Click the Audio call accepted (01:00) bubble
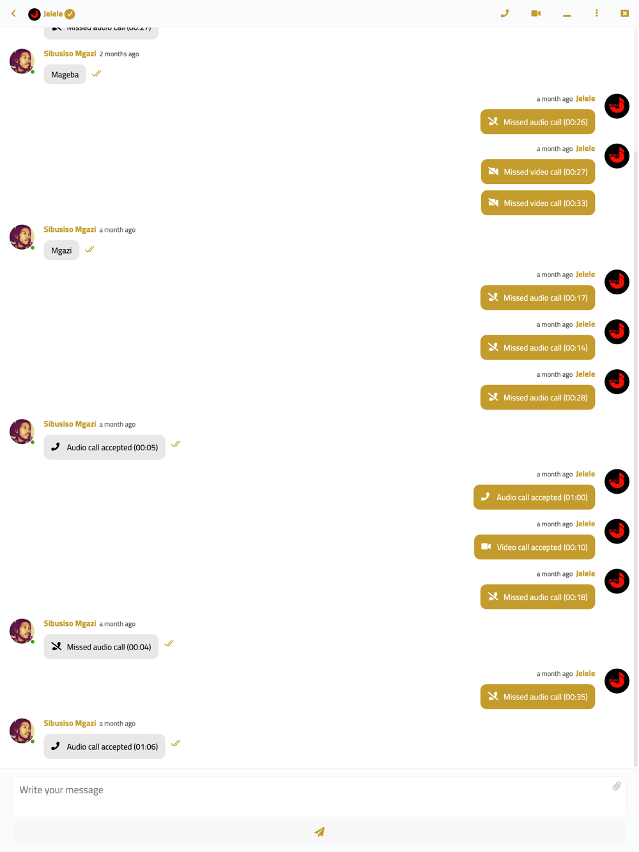639x852 pixels. [534, 498]
